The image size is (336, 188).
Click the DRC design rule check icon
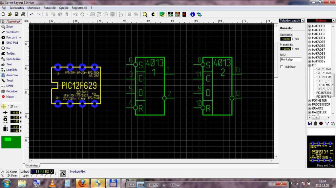click(x=177, y=14)
